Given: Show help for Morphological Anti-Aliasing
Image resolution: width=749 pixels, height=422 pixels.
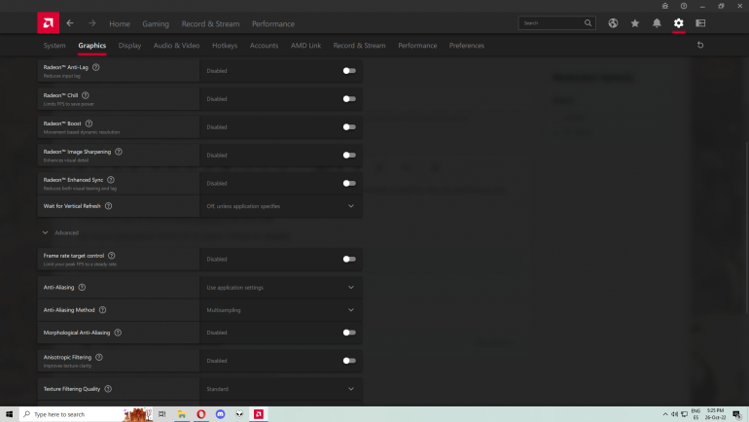Looking at the screenshot, I should pos(118,333).
